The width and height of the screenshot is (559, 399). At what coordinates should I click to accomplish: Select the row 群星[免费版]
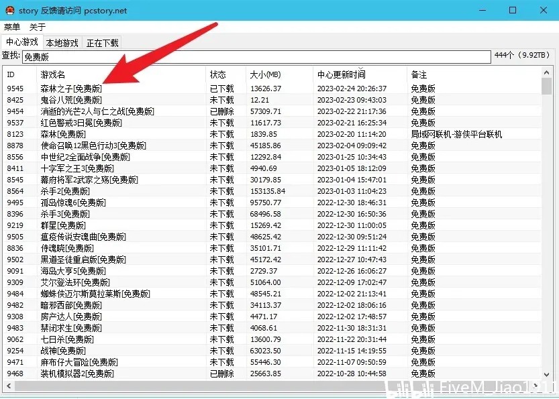[x=272, y=225]
